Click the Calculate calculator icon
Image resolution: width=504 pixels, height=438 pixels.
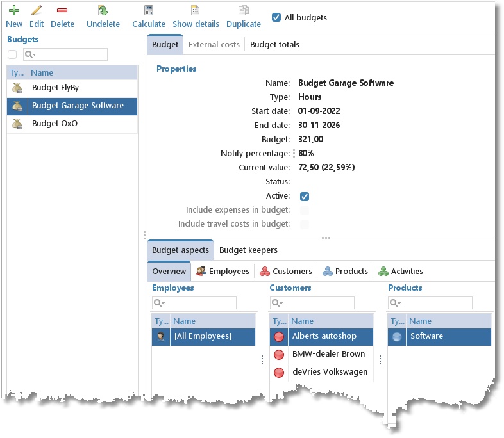pyautogui.click(x=149, y=10)
